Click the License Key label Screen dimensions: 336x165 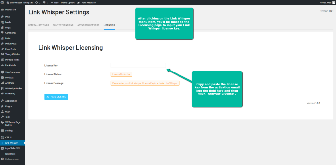[51, 65]
